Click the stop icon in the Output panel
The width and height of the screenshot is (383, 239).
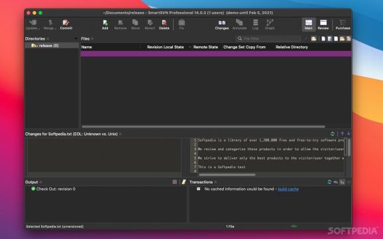(175, 182)
